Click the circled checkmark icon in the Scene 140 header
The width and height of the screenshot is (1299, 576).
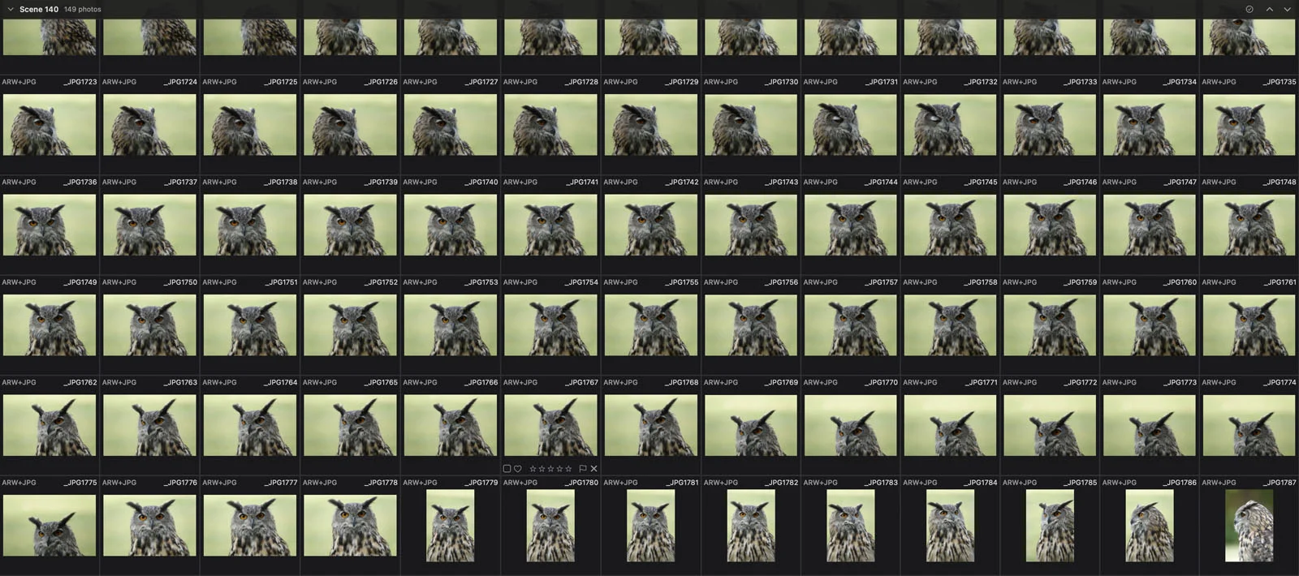point(1249,9)
